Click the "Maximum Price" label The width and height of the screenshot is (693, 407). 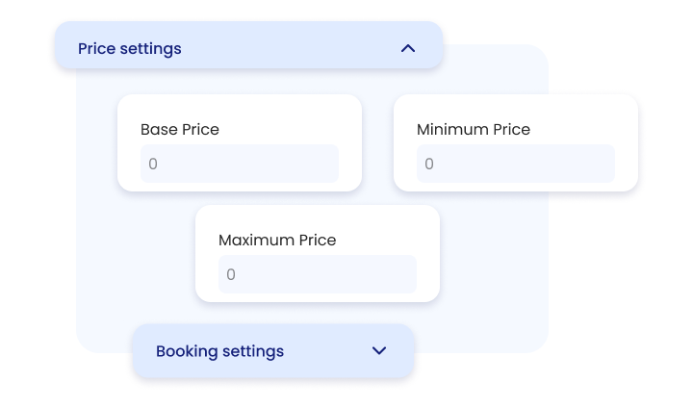click(277, 240)
